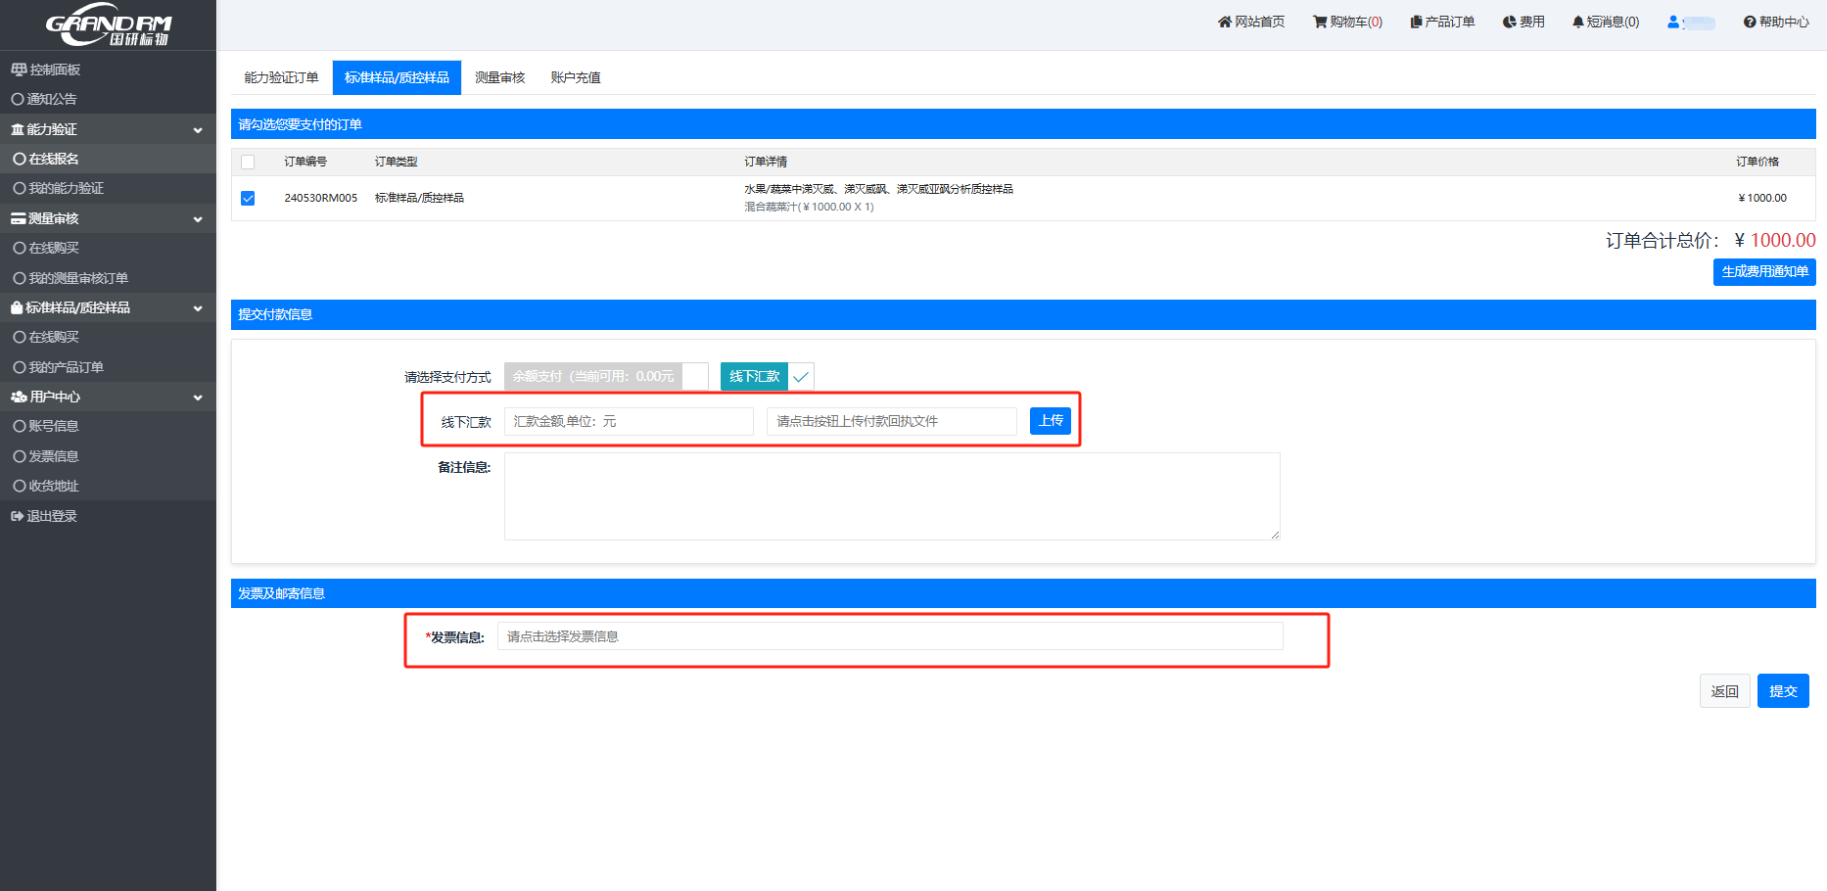Collapse the 测量审核 sidebar section
The width and height of the screenshot is (1827, 891).
(197, 218)
